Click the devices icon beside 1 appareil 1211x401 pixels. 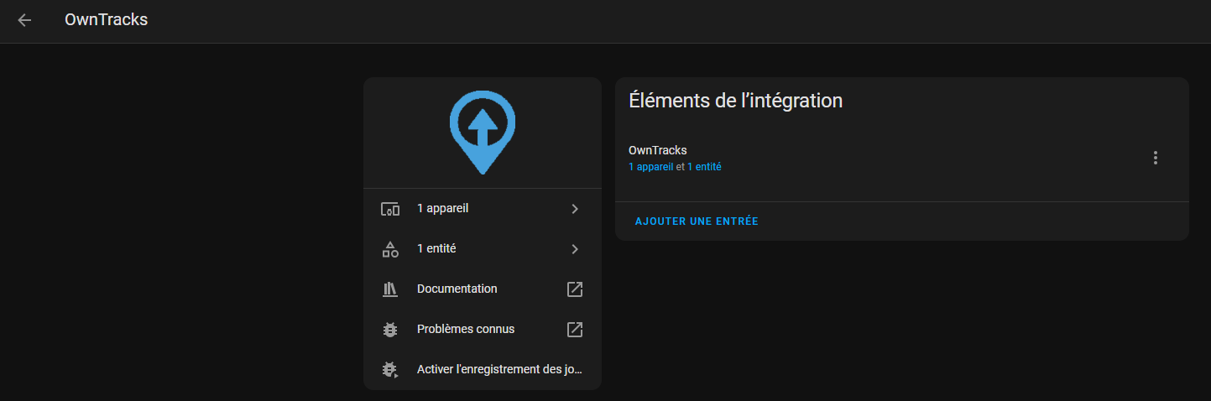point(389,209)
